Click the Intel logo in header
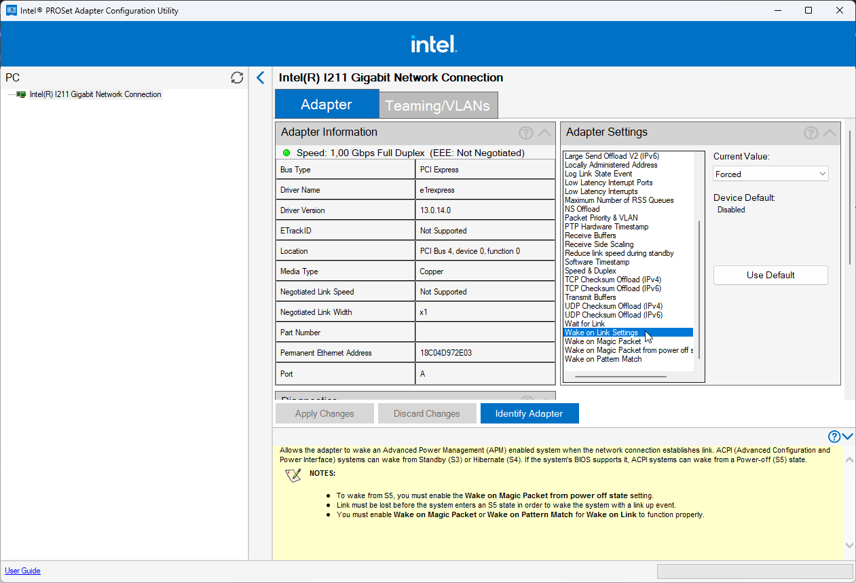Viewport: 856px width, 583px height. pyautogui.click(x=434, y=44)
